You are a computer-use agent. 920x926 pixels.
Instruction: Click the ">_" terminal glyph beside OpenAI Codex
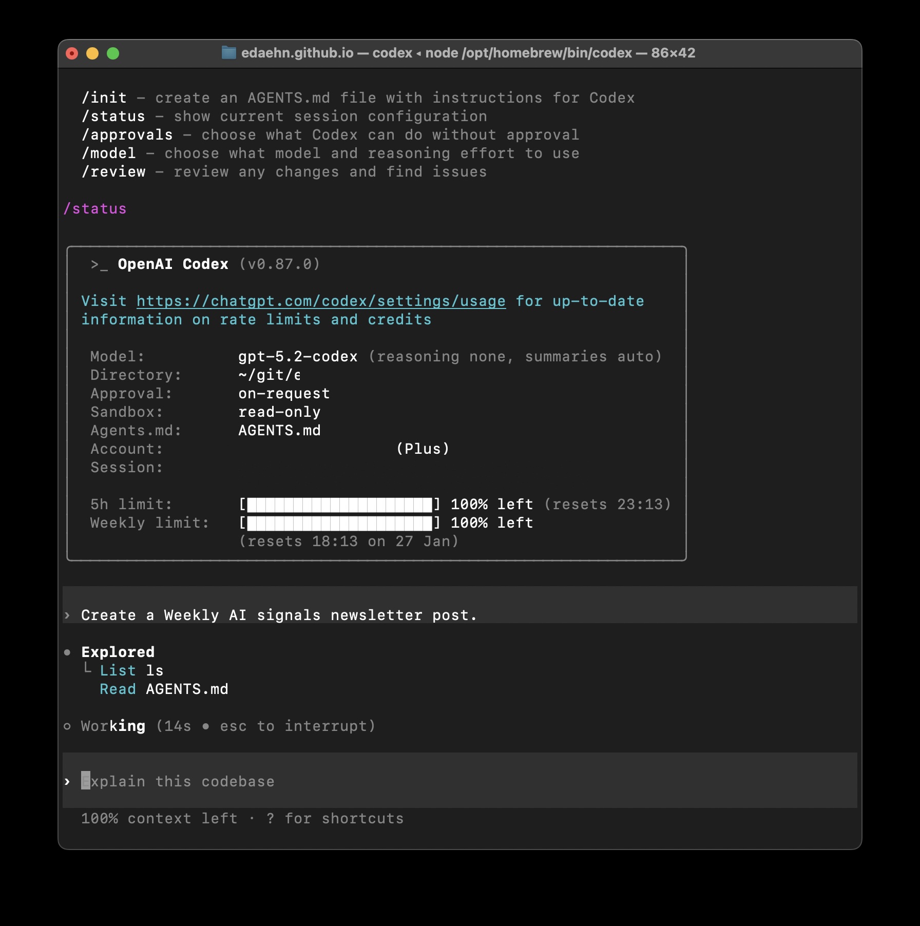[99, 264]
